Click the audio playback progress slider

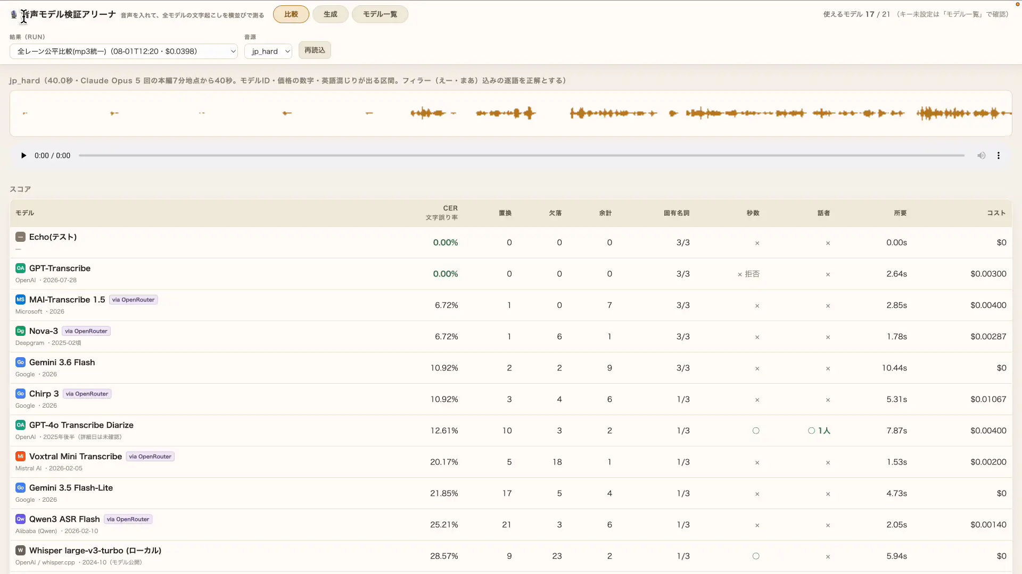pos(522,156)
